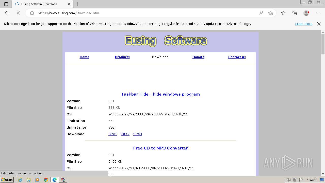Screen dimensions: 325x183
Task: Open the Windows Start button
Action: click(x=7, y=180)
